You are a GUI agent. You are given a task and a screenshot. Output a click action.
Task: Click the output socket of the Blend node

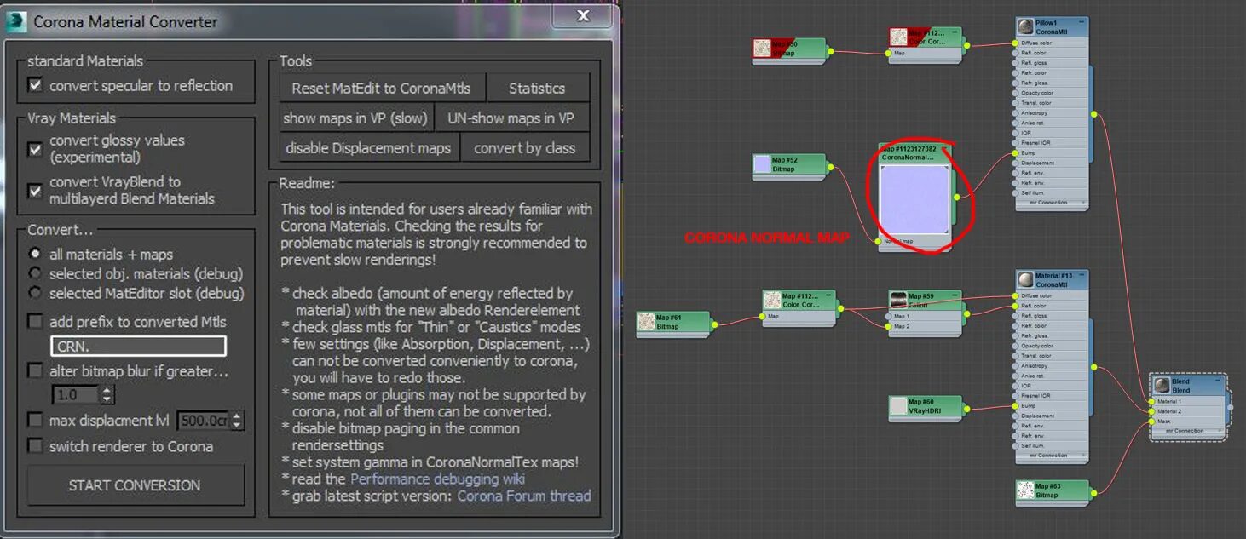(x=1230, y=407)
